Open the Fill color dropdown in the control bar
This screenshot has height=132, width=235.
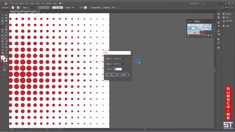pyautogui.click(x=15, y=7)
